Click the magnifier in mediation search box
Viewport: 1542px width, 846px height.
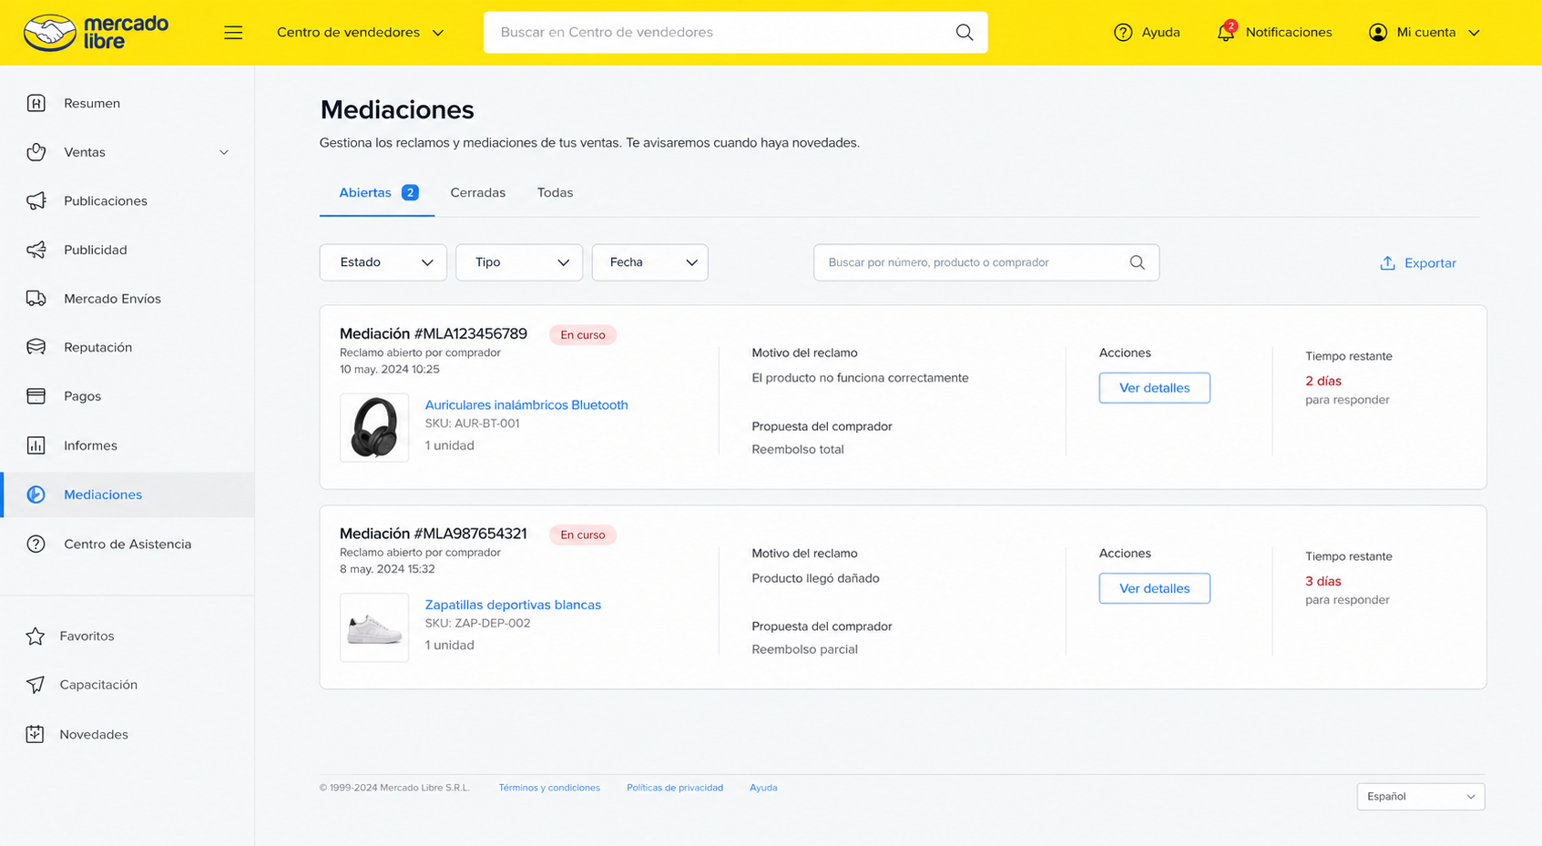[1137, 262]
